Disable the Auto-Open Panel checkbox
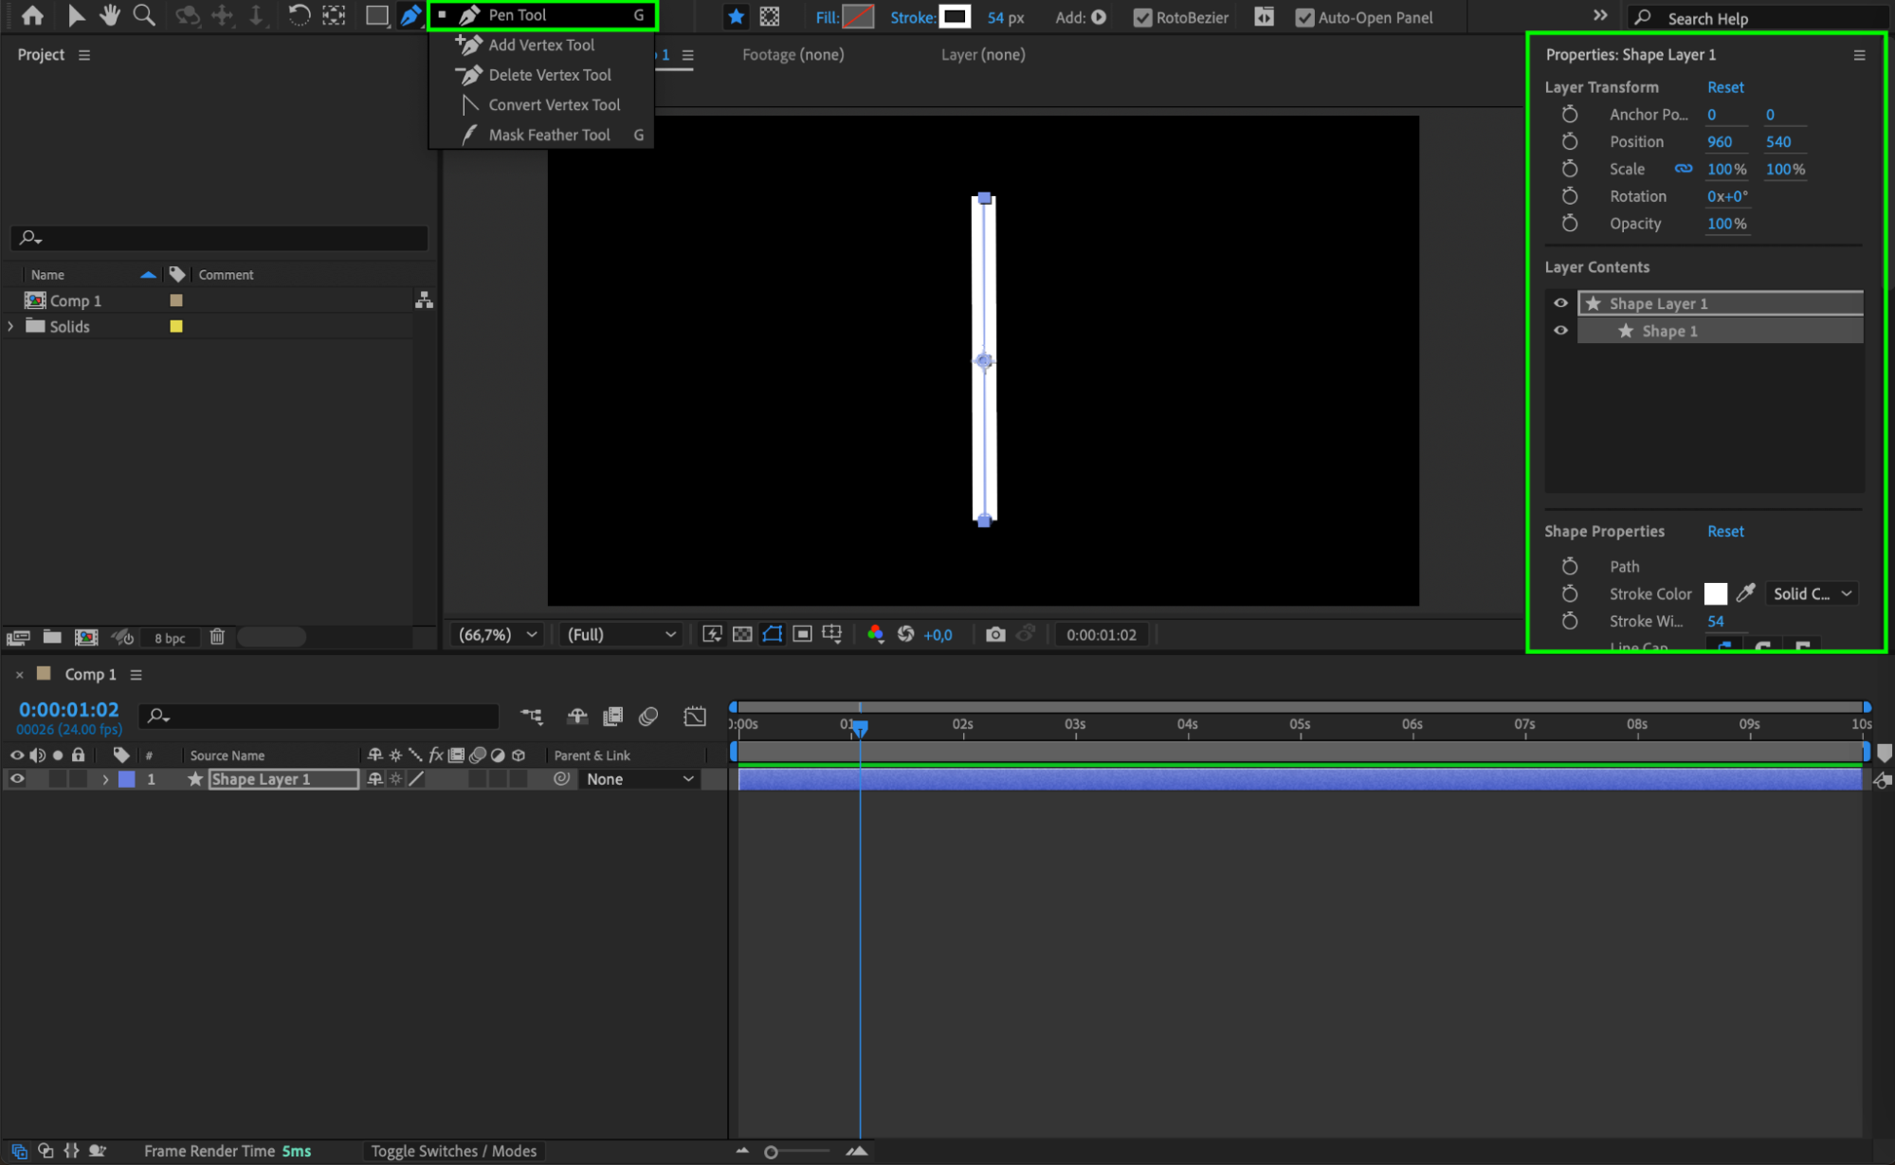The width and height of the screenshot is (1895, 1165). 1304,17
